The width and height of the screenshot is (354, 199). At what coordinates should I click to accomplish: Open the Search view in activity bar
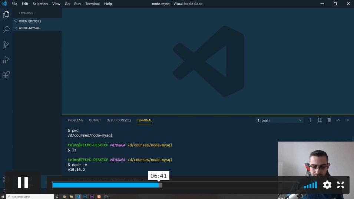[x=6, y=29]
